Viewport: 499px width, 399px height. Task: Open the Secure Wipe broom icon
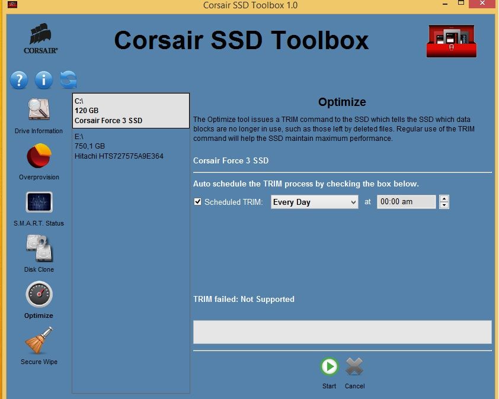point(39,340)
